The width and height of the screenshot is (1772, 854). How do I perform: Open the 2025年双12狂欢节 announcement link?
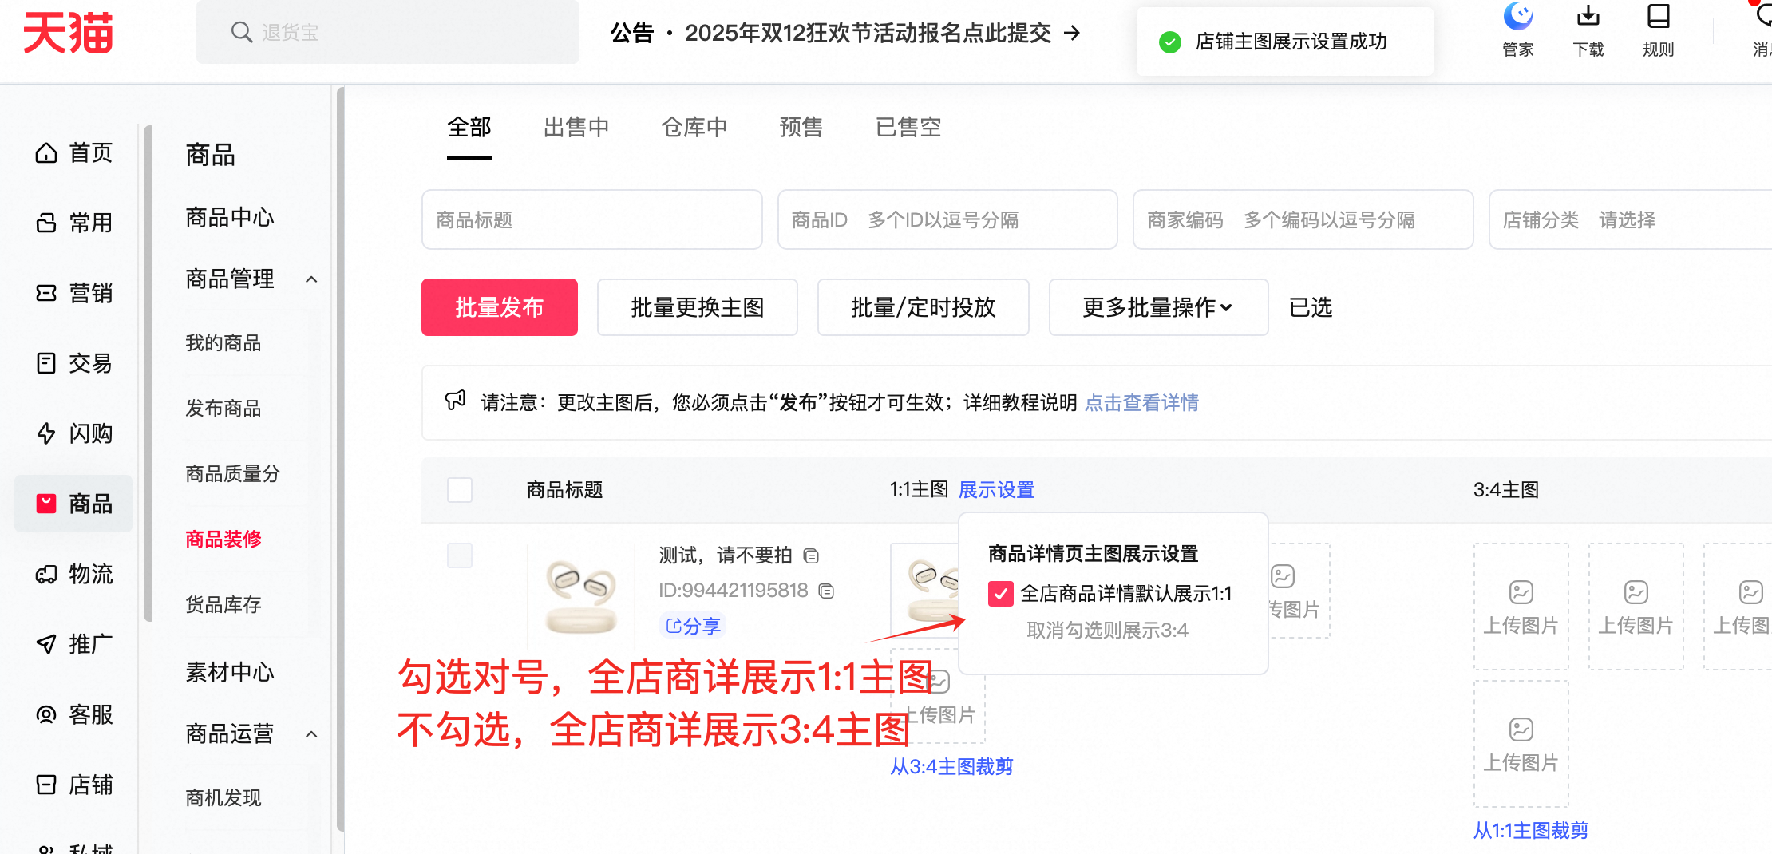click(868, 33)
